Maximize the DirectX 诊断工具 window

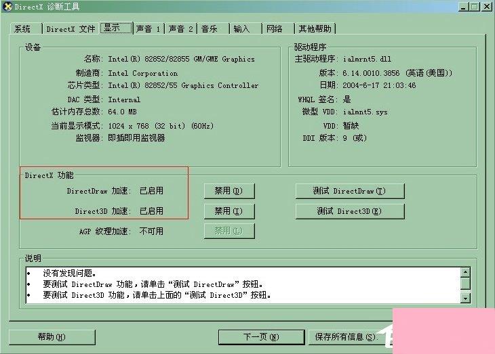pos(474,6)
